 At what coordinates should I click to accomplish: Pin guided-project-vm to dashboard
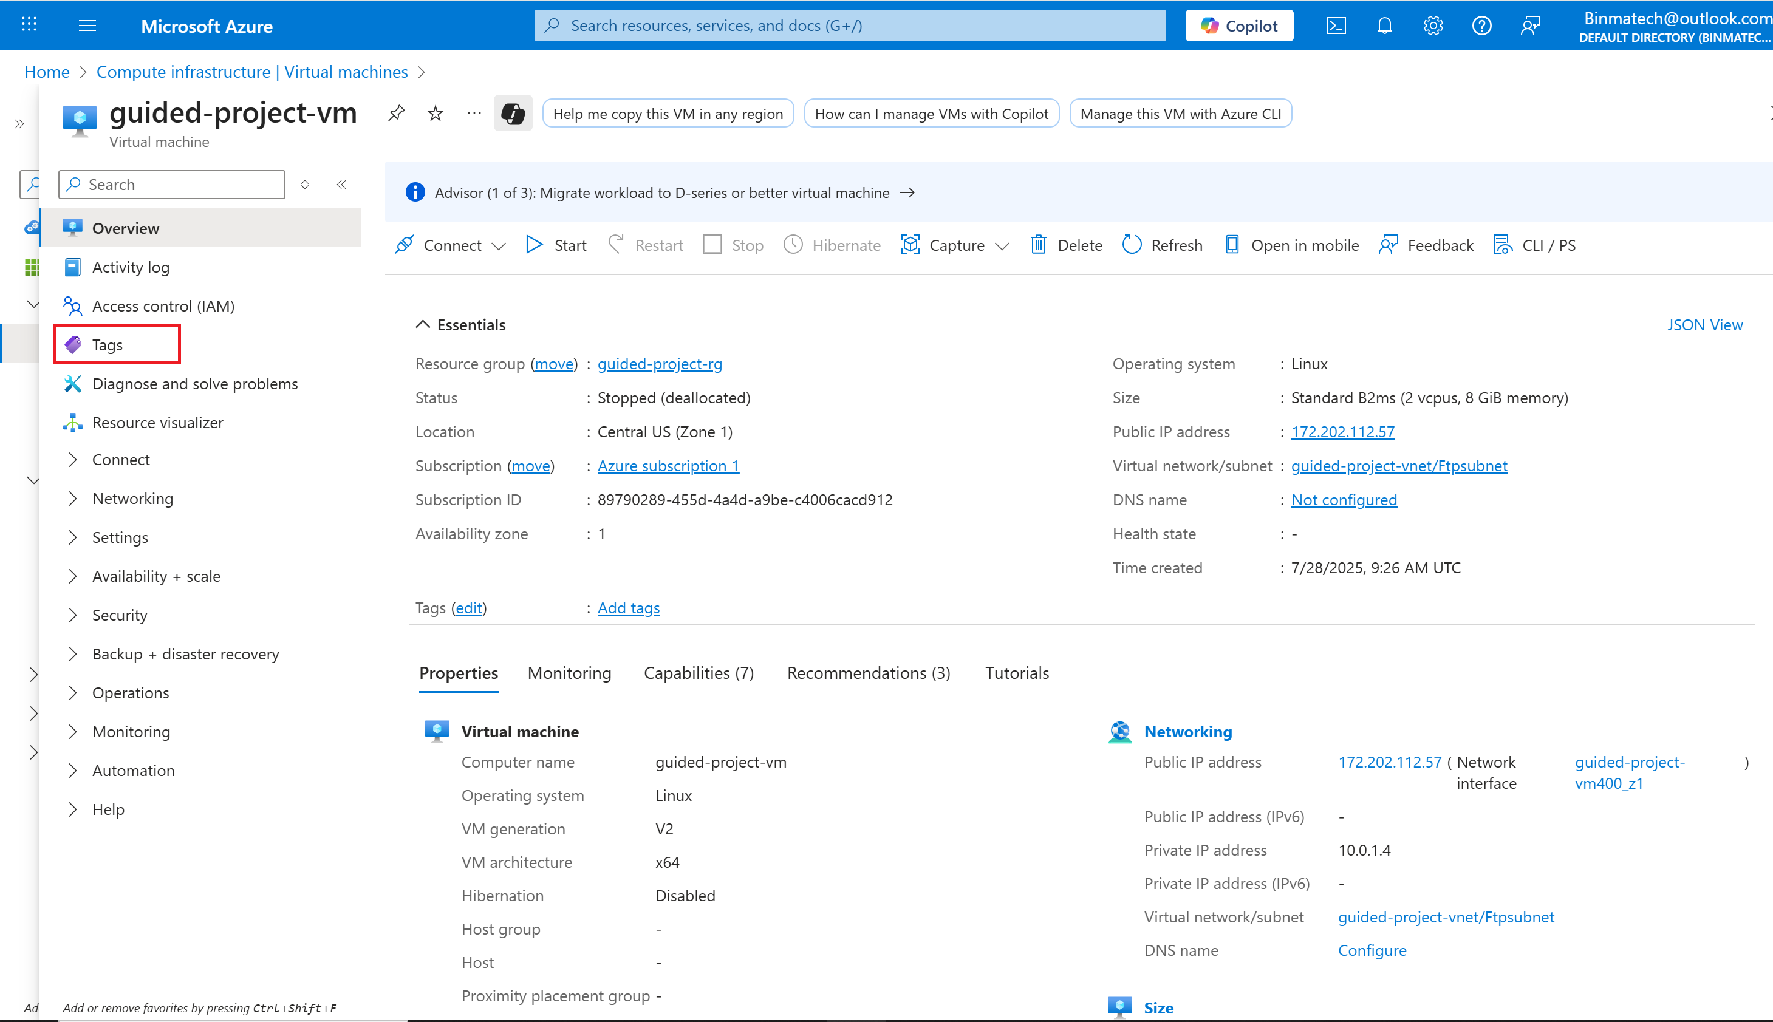(x=397, y=113)
